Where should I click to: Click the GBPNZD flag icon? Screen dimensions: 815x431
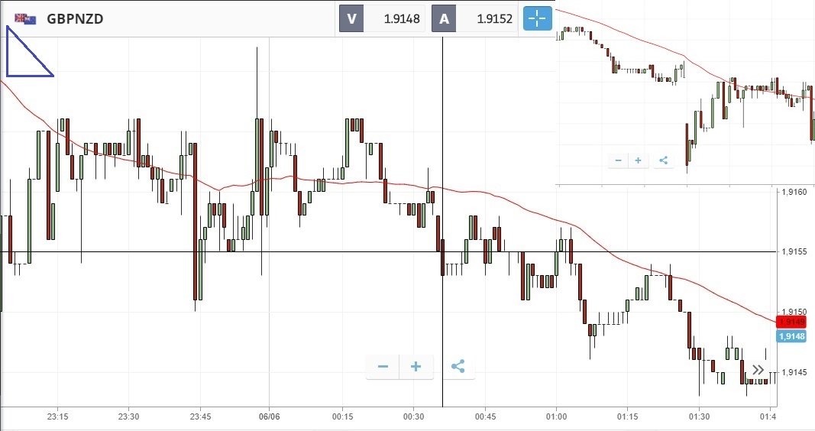(x=25, y=19)
